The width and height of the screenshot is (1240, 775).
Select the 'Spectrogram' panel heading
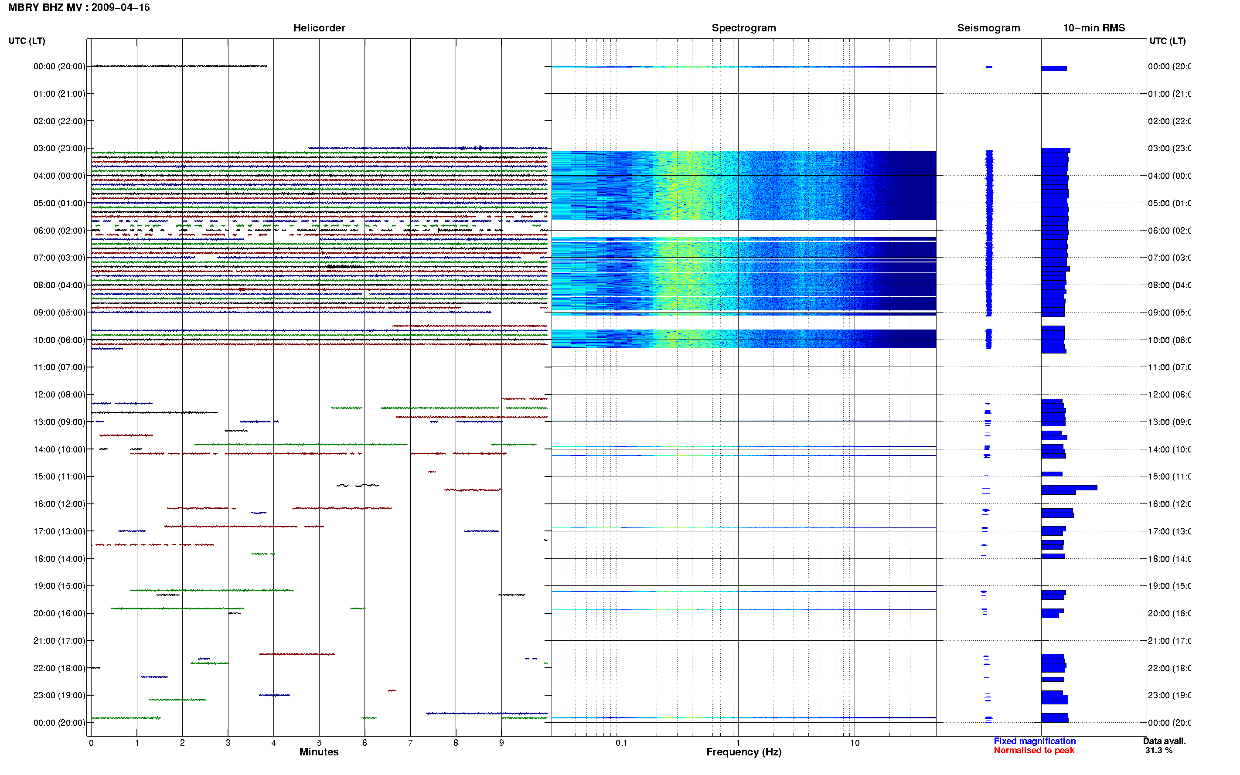743,28
